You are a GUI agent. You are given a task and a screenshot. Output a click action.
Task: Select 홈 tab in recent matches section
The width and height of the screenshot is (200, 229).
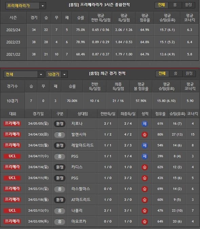point(176,74)
